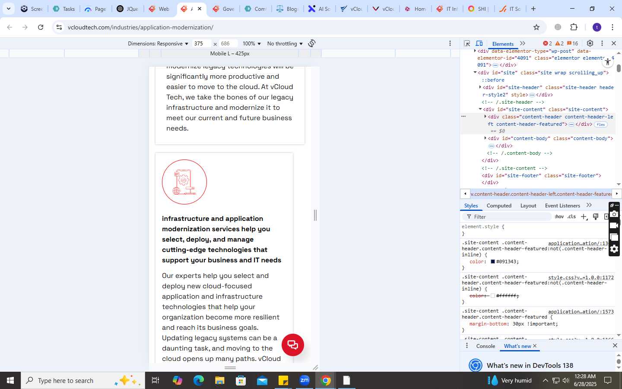Click the video record icon in floating toolbar
The height and width of the screenshot is (389, 622).
(614, 226)
